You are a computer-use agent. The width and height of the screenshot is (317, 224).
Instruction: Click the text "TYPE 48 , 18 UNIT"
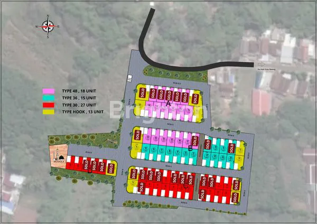(x=79, y=91)
